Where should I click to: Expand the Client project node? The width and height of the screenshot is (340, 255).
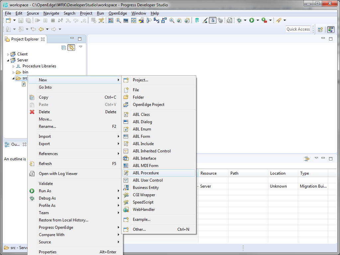point(8,54)
